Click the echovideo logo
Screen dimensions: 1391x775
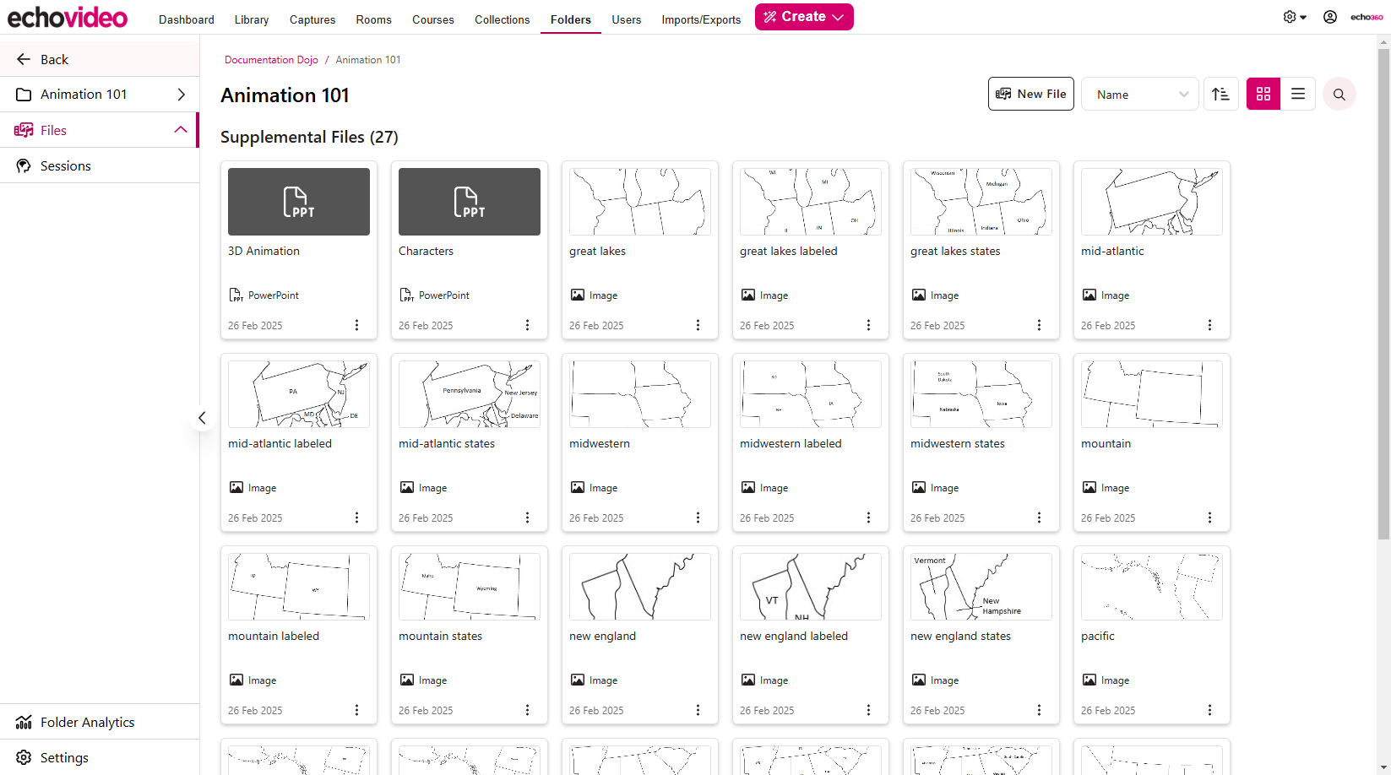click(x=68, y=17)
